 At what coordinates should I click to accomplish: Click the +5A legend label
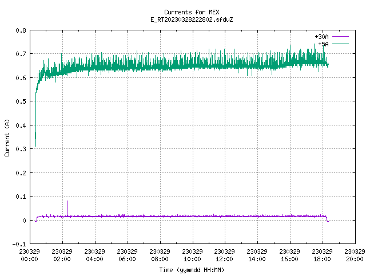(x=323, y=44)
